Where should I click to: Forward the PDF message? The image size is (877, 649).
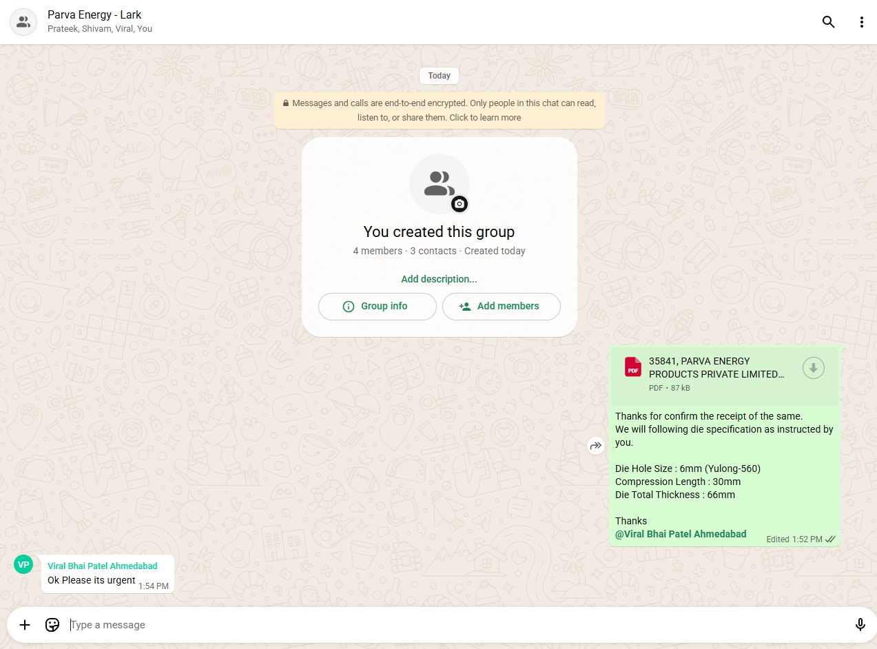coord(595,446)
